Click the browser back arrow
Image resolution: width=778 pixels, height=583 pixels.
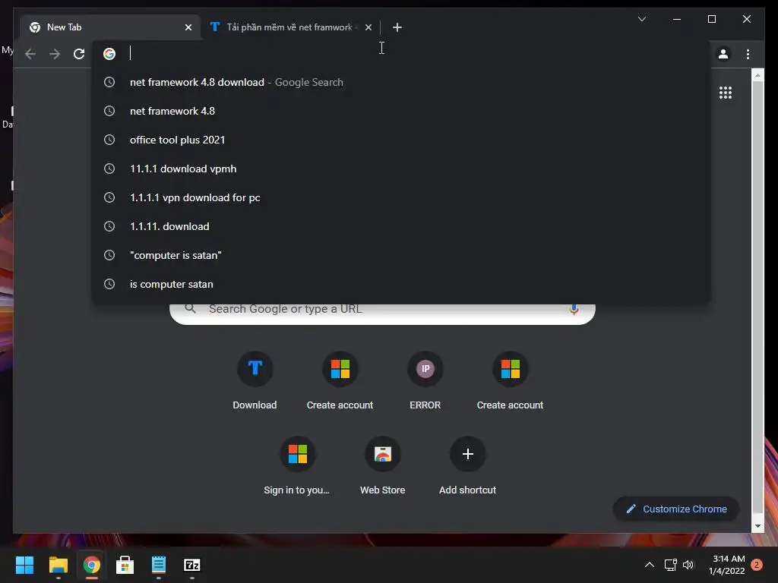click(x=30, y=54)
